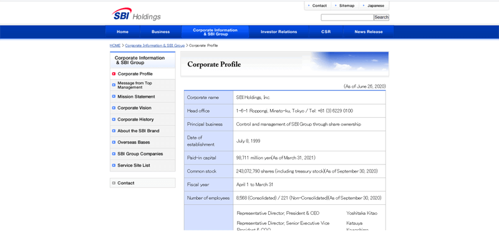Click the 'Control and management of SBI Group' value
Image resolution: width=499 pixels, height=231 pixels.
pos(299,125)
